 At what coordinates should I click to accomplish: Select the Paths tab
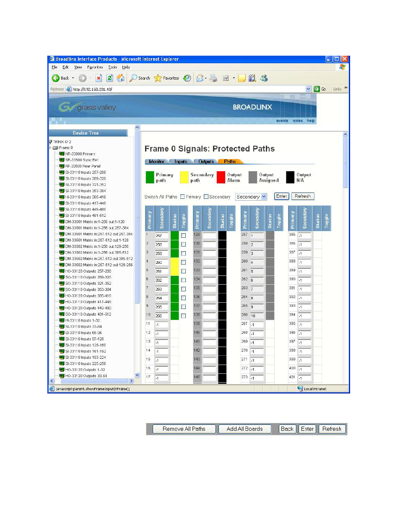click(230, 161)
